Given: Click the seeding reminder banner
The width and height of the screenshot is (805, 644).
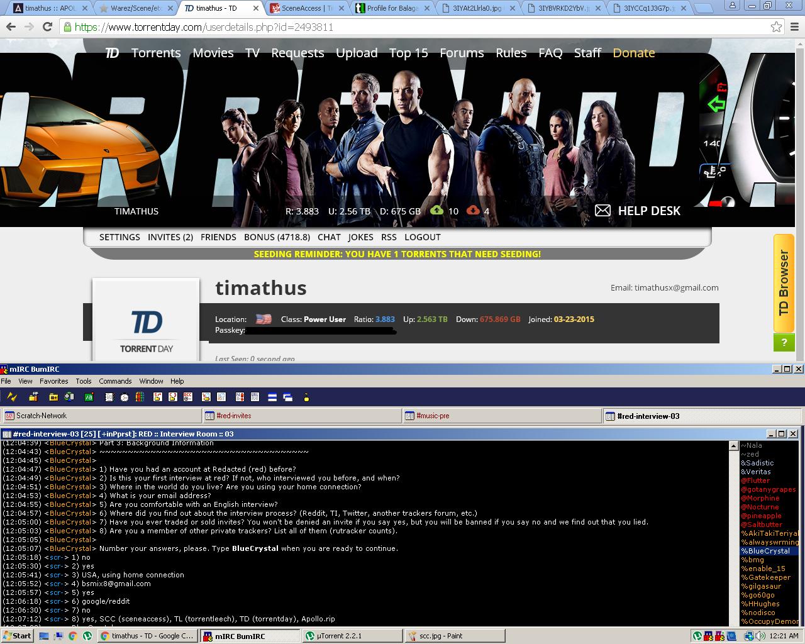Looking at the screenshot, I should pos(397,254).
